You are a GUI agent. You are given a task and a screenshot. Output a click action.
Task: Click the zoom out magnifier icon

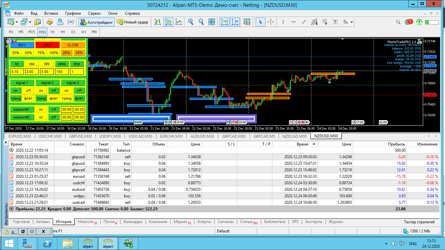(x=201, y=22)
